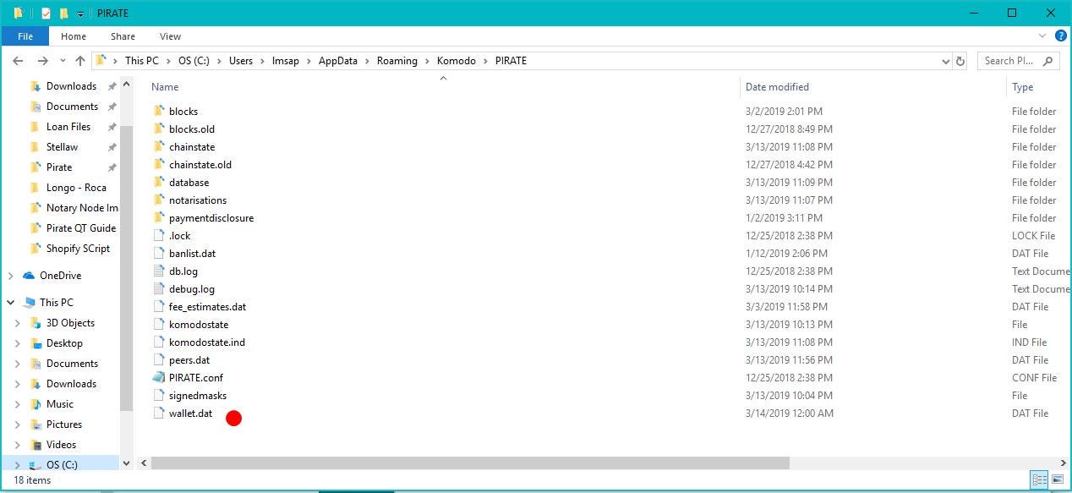Expand Music tree node
Image resolution: width=1072 pixels, height=493 pixels.
click(x=18, y=404)
